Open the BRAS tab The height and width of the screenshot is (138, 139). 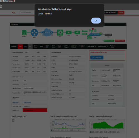point(41,46)
